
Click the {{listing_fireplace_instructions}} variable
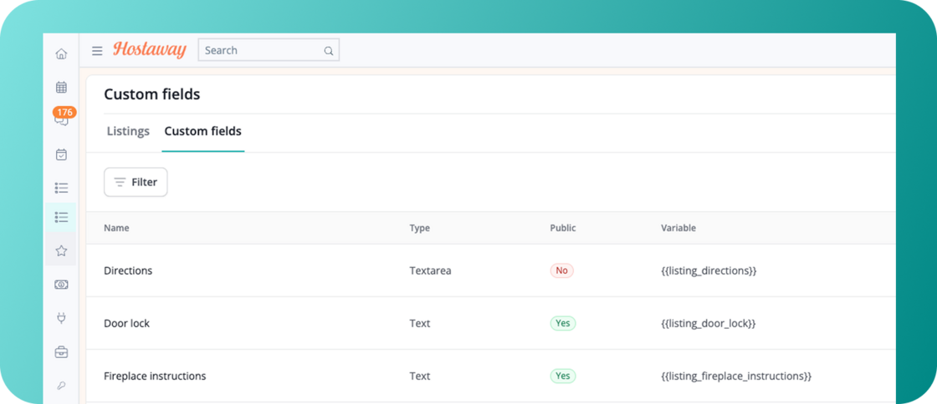pyautogui.click(x=736, y=376)
